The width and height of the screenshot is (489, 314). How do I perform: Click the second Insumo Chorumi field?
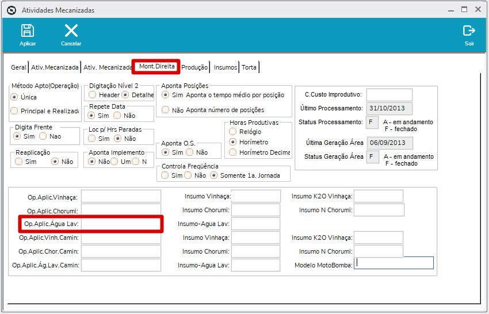click(256, 251)
